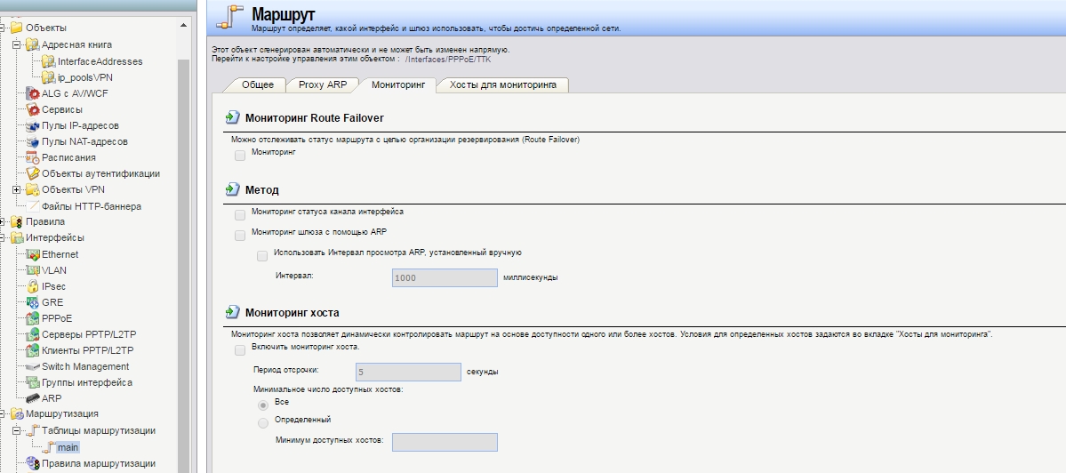The height and width of the screenshot is (473, 1066).
Task: Collapse the Объекты tree node
Action: 2,28
